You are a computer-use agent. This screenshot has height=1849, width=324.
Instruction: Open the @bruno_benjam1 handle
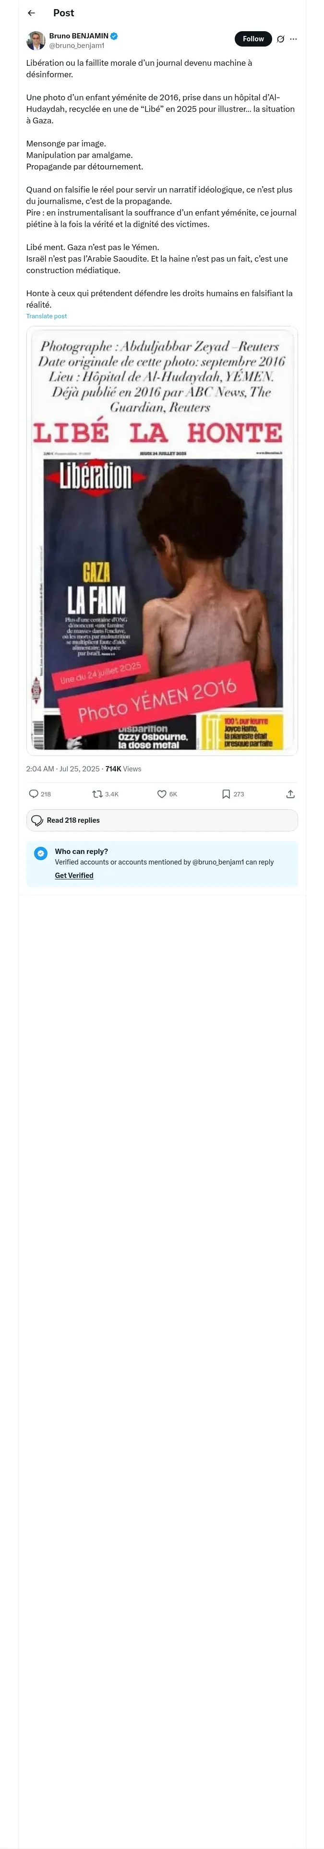coord(76,45)
